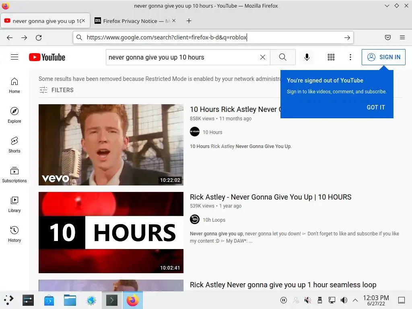Visit the 10h Loops channel name
The height and width of the screenshot is (309, 412).
coord(214,220)
